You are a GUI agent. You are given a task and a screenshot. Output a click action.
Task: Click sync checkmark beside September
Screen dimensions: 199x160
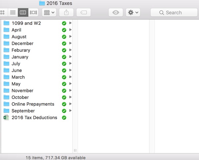tap(64, 111)
